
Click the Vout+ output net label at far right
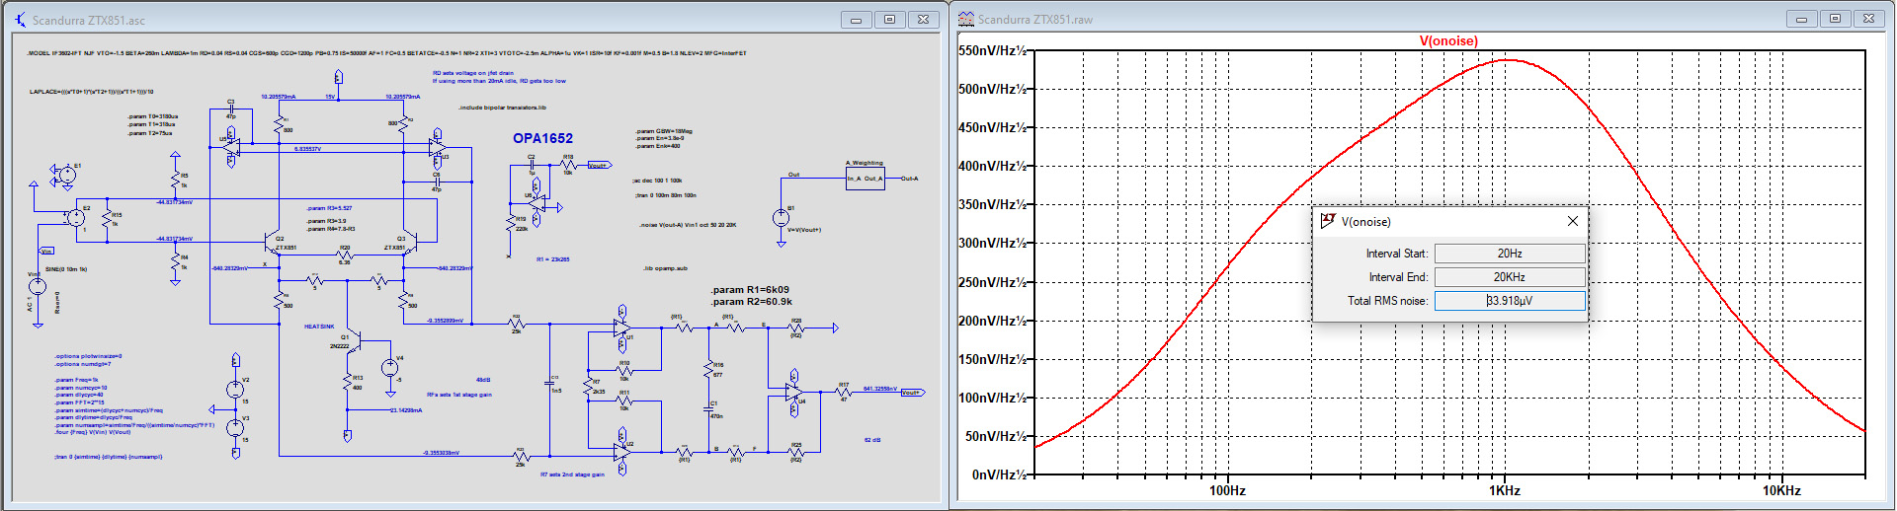[x=912, y=393]
